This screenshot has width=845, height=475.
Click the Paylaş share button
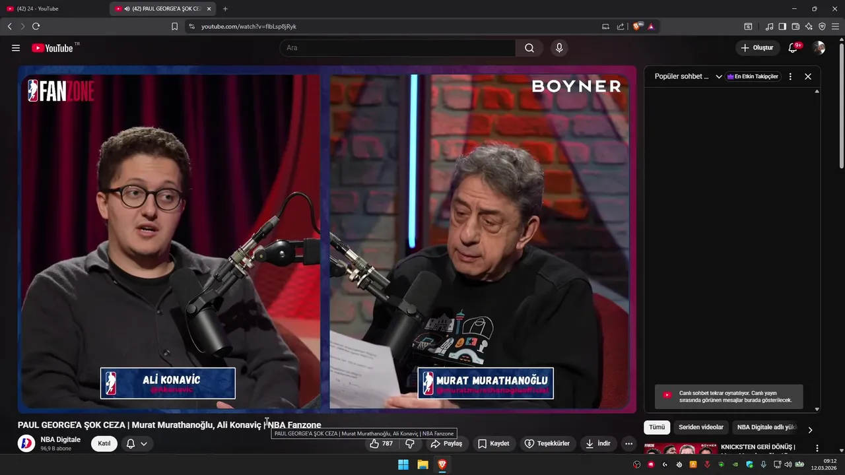[446, 443]
